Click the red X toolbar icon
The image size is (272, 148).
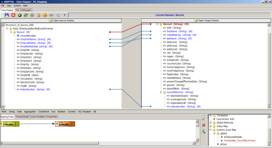coord(13,15)
